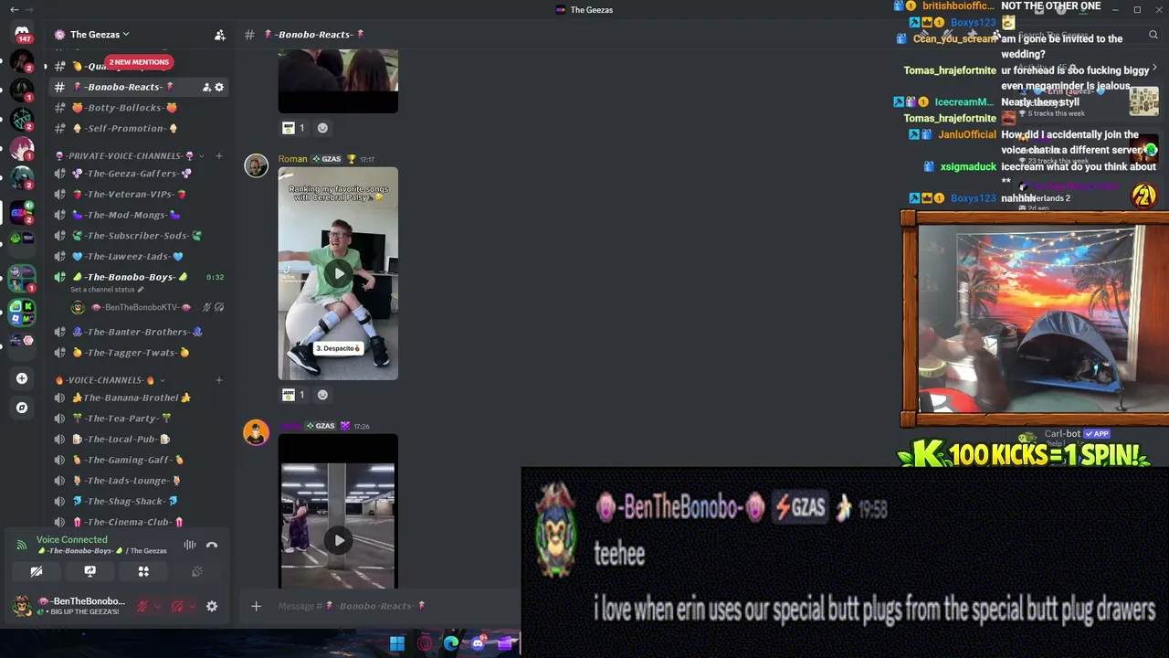Add channel to VOICE-CHANNELS category
Screen dimensions: 1169x658
coord(219,380)
